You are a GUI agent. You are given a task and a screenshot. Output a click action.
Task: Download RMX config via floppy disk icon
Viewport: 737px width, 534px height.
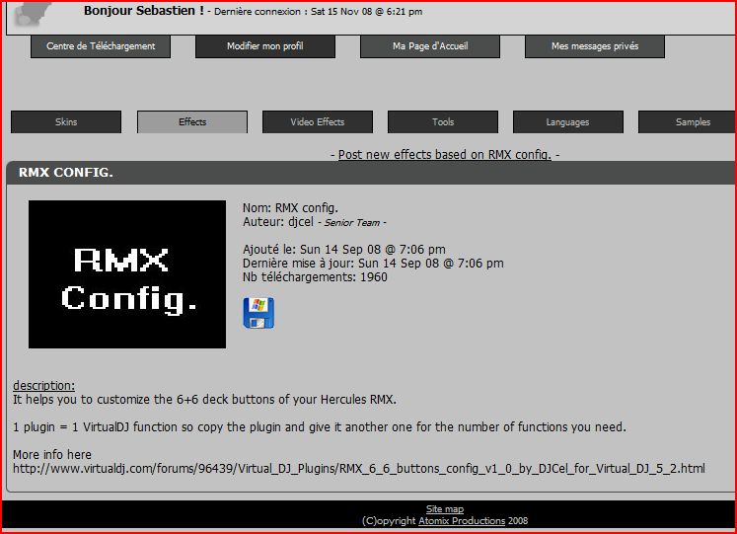[x=258, y=313]
